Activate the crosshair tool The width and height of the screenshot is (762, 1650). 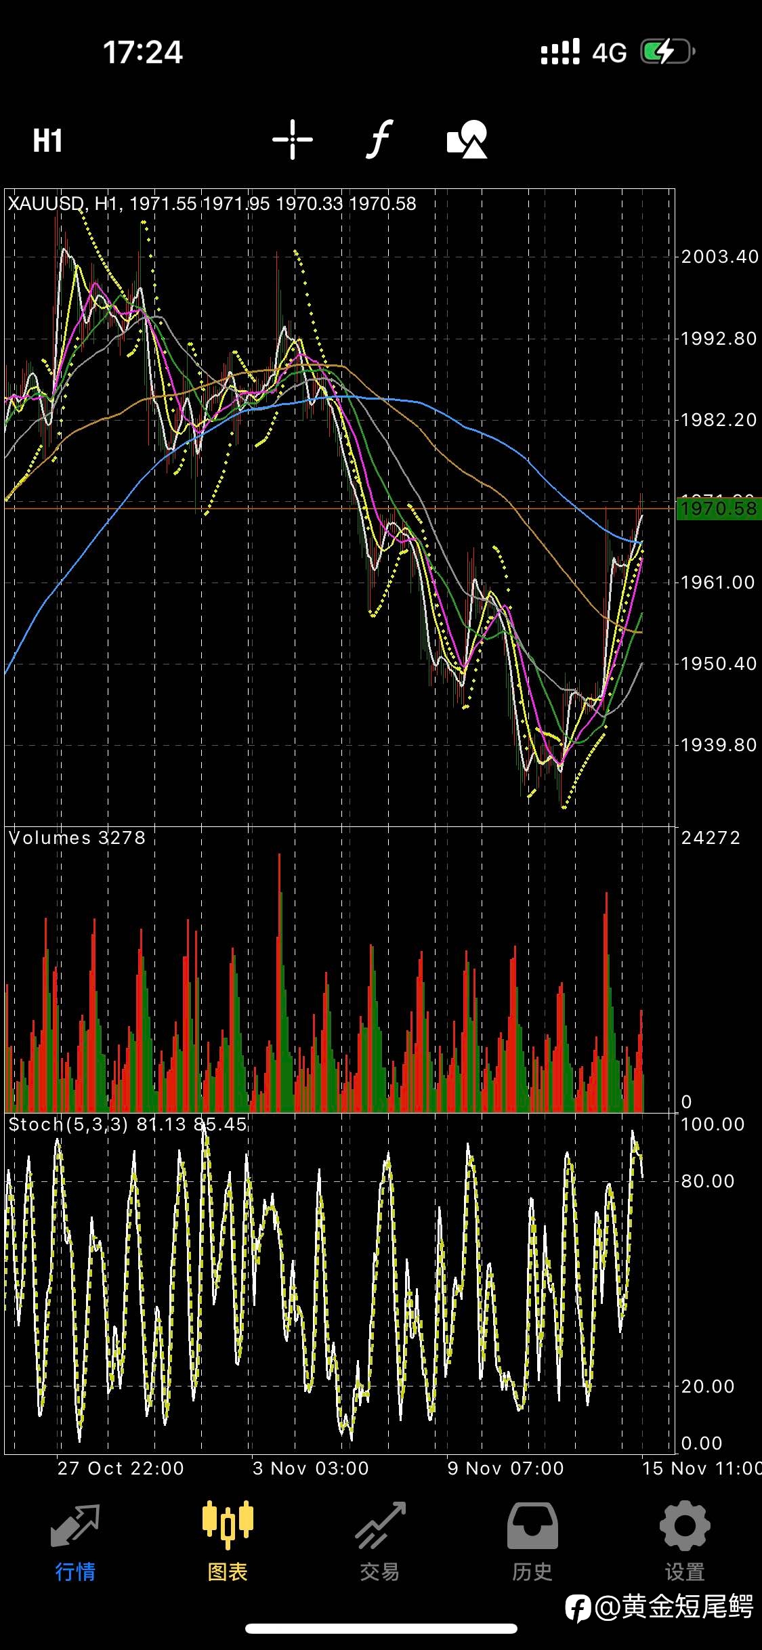pyautogui.click(x=293, y=140)
